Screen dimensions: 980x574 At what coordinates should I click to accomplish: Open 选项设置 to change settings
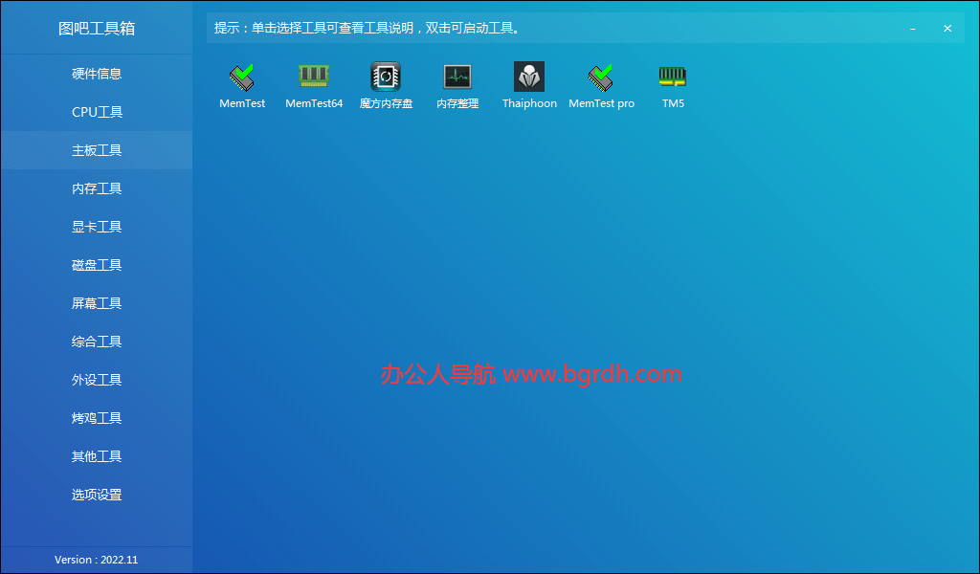[x=96, y=495]
